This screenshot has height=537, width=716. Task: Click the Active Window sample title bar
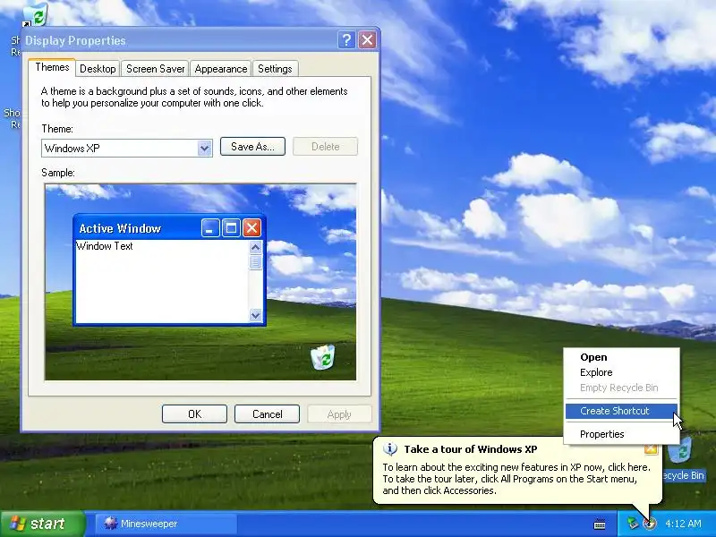click(x=169, y=227)
